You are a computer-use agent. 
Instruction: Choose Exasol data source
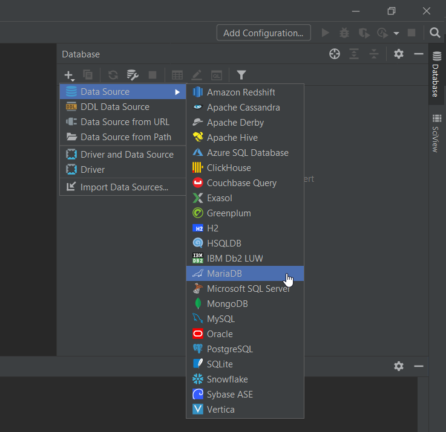click(245, 198)
